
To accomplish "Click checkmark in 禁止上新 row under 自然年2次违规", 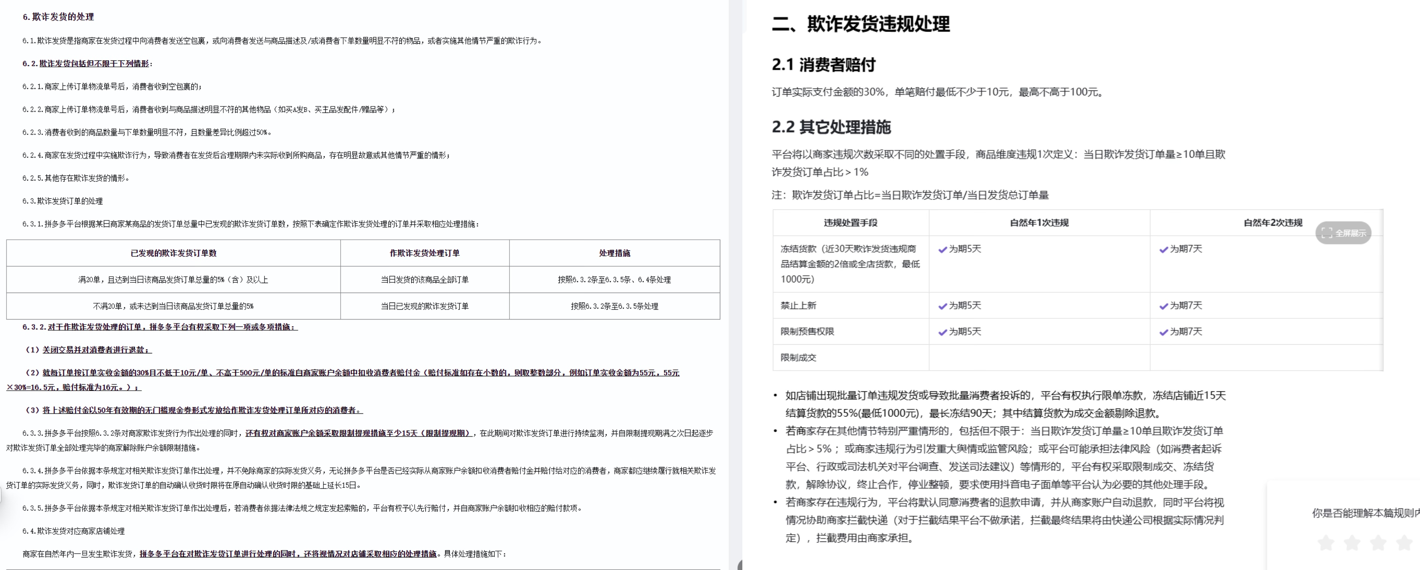I will click(x=1164, y=306).
